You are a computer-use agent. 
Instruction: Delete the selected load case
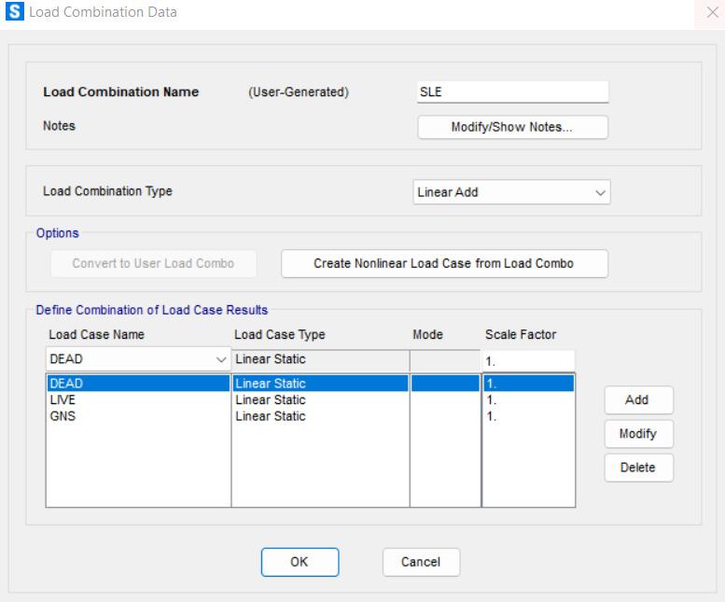point(636,468)
